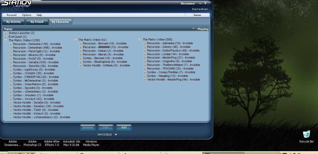318x154 pixels.
Task: Open the Adobe After Effects 7.0 shortcut
Action: [x=51, y=143]
